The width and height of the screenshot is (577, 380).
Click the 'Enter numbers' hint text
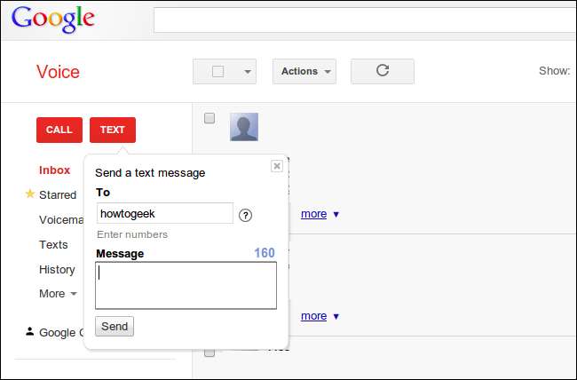tap(132, 234)
